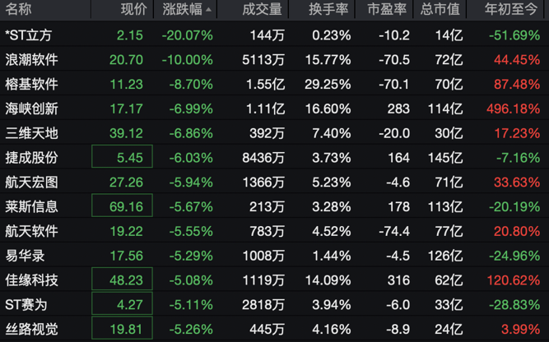Screen dimensions: 549x342
Task: Select the 航天宏图 row
Action: point(31,182)
